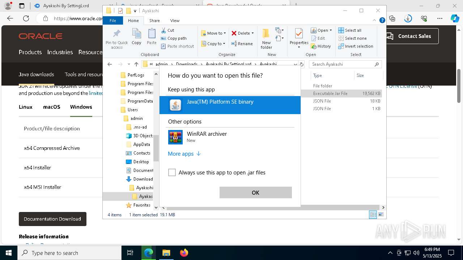Open the Open button dropdown arrow

pos(331,30)
